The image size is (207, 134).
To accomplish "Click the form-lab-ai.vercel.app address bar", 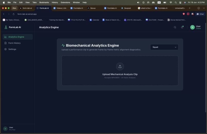I will 27,14.
